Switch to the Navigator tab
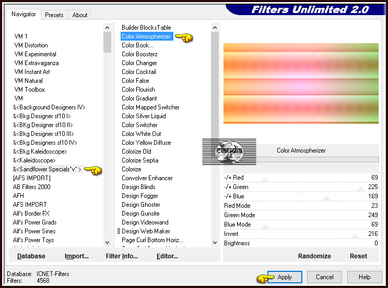Viewport: 388px width, 288px height. (23, 14)
